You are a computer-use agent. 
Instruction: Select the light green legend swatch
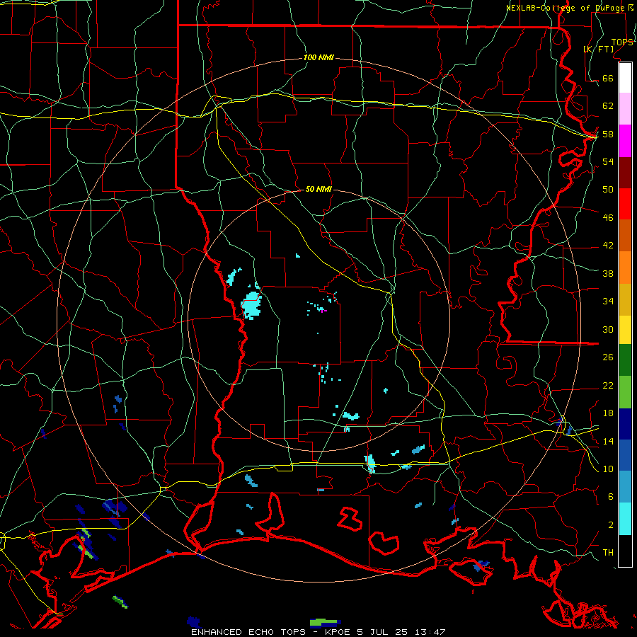625,392
